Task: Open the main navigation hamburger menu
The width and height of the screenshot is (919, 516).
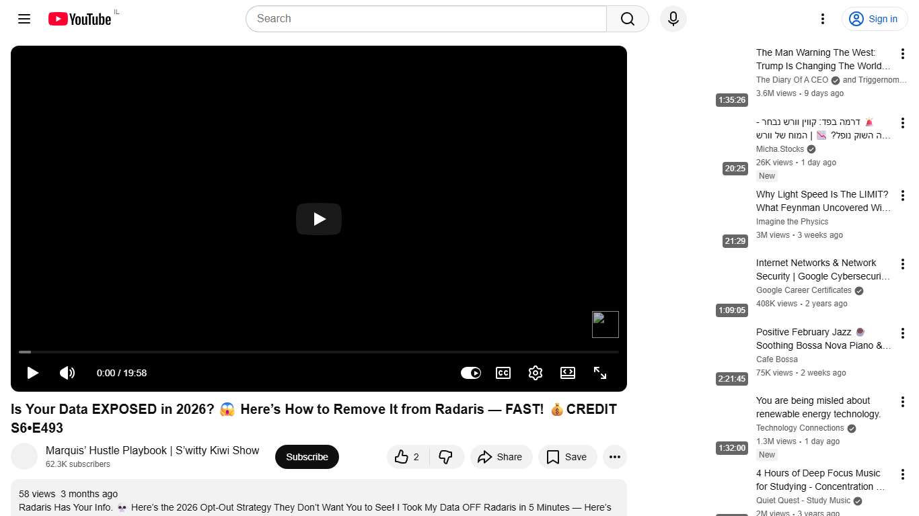Action: tap(24, 19)
